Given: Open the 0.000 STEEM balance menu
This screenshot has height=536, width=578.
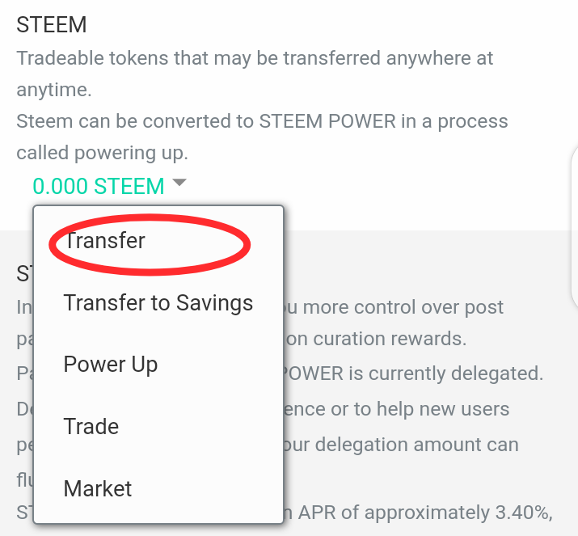Looking at the screenshot, I should click(98, 186).
